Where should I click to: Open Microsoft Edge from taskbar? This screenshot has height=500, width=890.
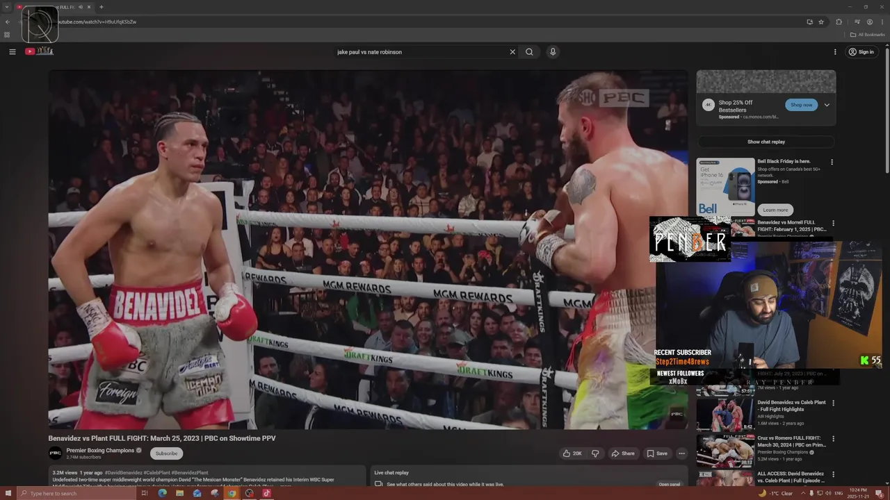163,493
